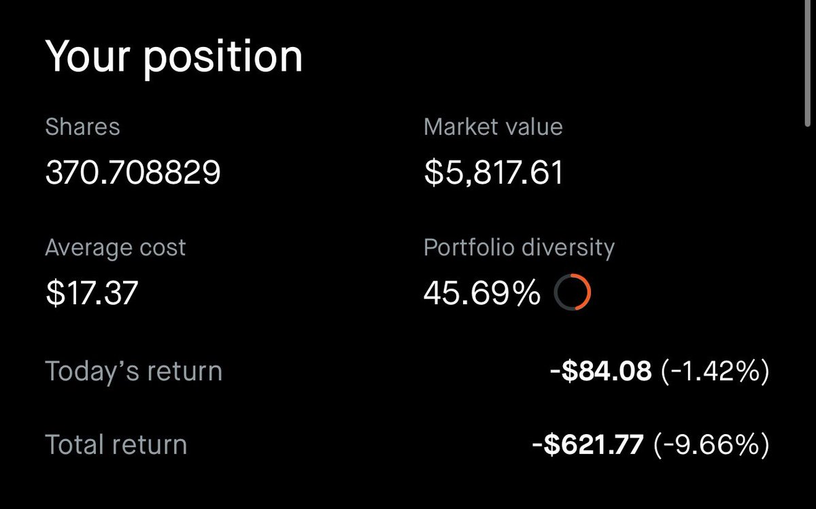Select the Average cost label
The image size is (816, 509).
coord(115,248)
